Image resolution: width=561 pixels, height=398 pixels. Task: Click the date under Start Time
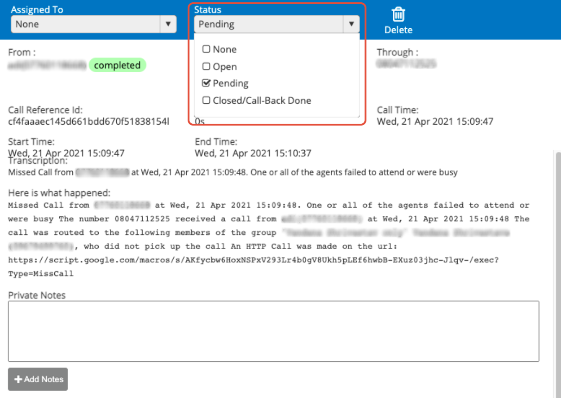click(66, 152)
